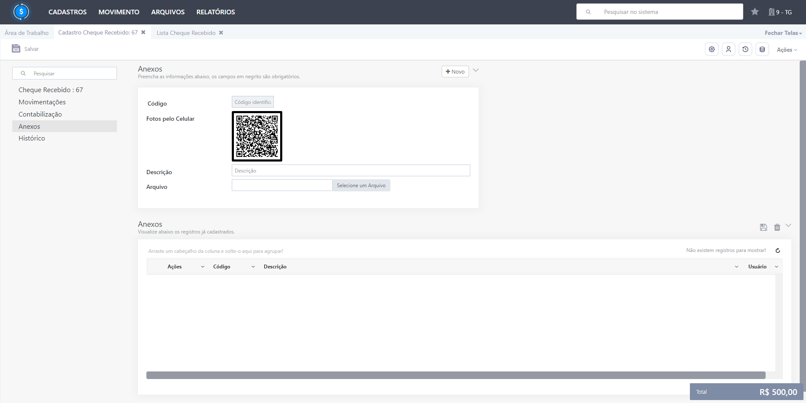Click the Fotos pelo Celular QR code

(257, 136)
